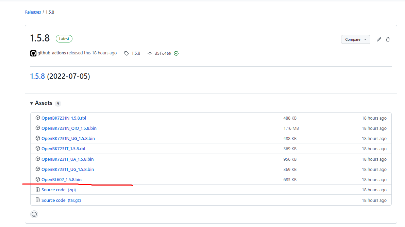Click 488 KB size in OpenBK7231N_1.5.8.rbl row
This screenshot has height=227, width=405.
pos(290,118)
